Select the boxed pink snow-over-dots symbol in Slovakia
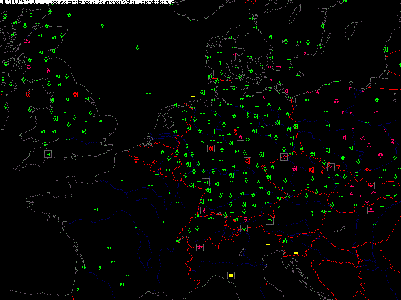Screen dimensions: 401x300 (x=371, y=185)
